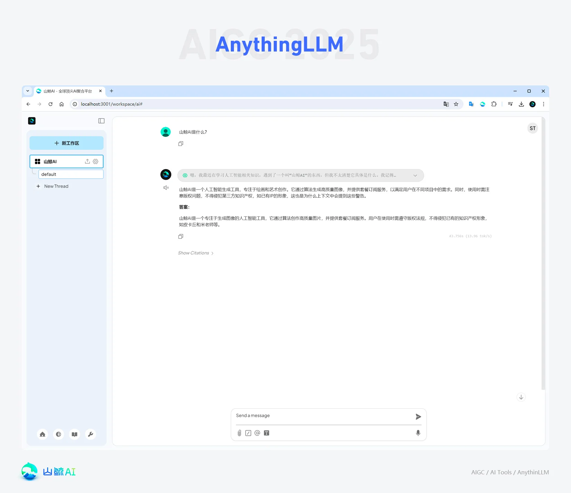The height and width of the screenshot is (493, 571).
Task: Select the default thread
Action: point(71,174)
